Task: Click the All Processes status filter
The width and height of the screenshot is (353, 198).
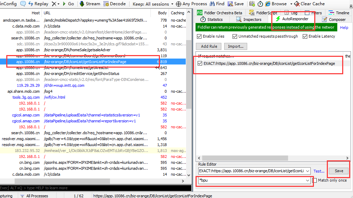Action: point(34,196)
